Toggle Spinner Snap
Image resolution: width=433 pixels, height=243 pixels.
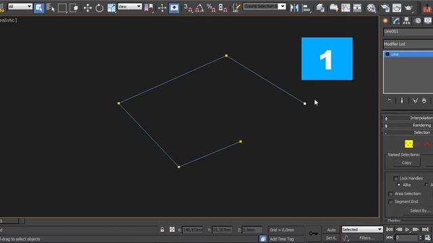pos(223,7)
